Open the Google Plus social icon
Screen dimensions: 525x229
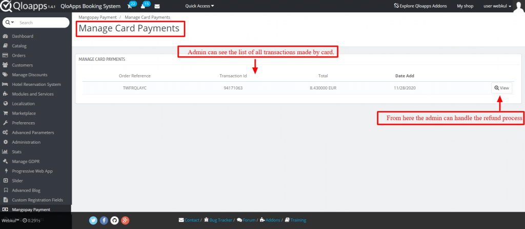pos(125,220)
